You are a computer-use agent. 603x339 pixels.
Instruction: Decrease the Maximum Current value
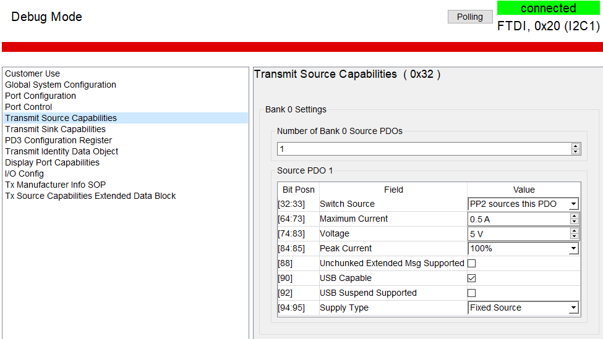point(575,222)
